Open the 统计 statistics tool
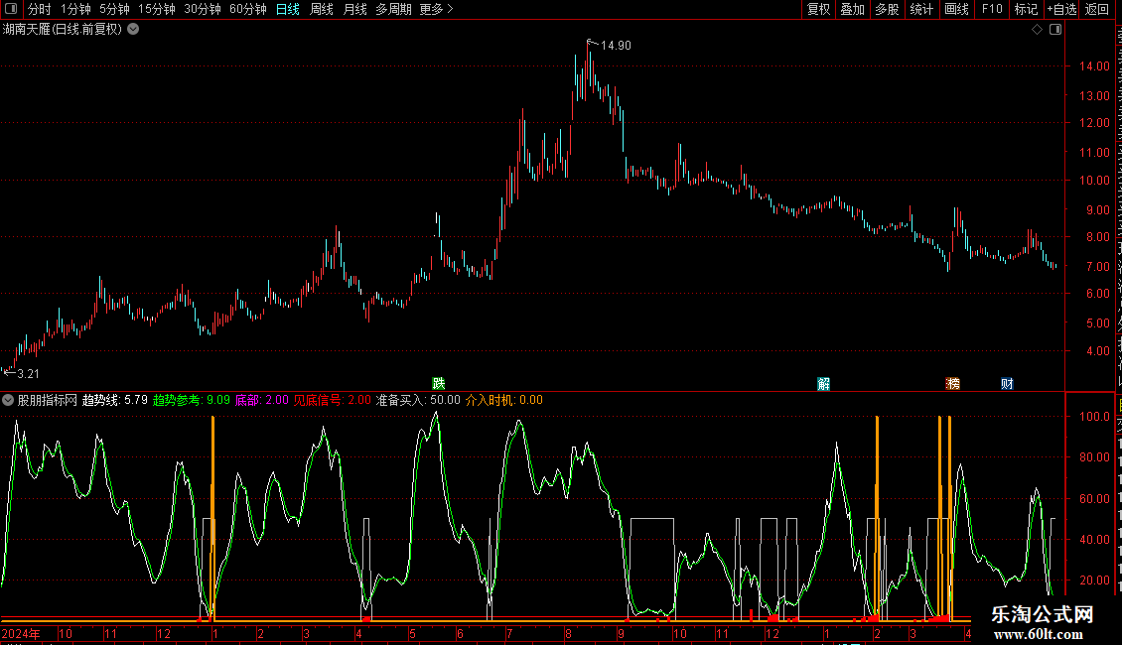This screenshot has width=1122, height=645. coord(920,9)
